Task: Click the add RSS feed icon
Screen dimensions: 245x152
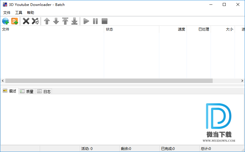Action: pyautogui.click(x=15, y=21)
